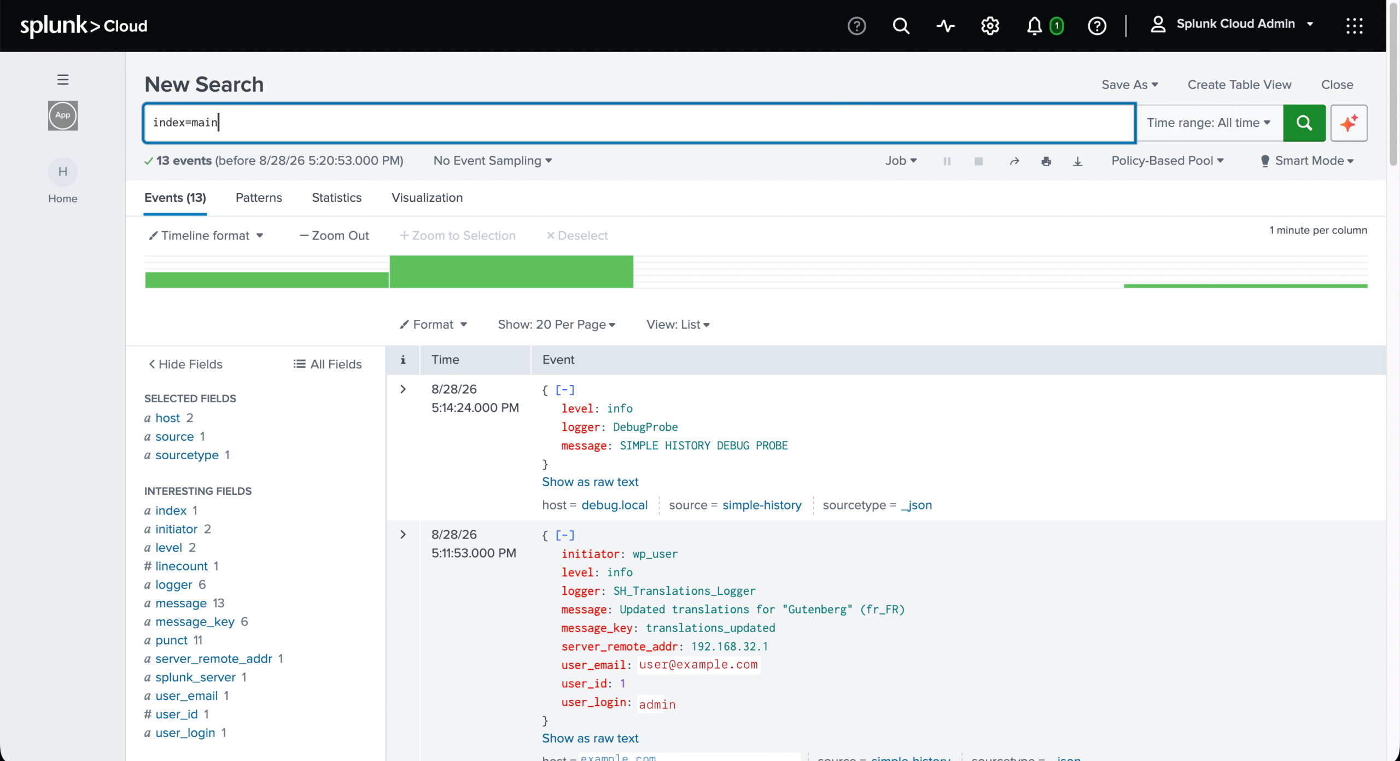Open notifications bell icon
Screen dimensions: 1400x761
[1034, 26]
